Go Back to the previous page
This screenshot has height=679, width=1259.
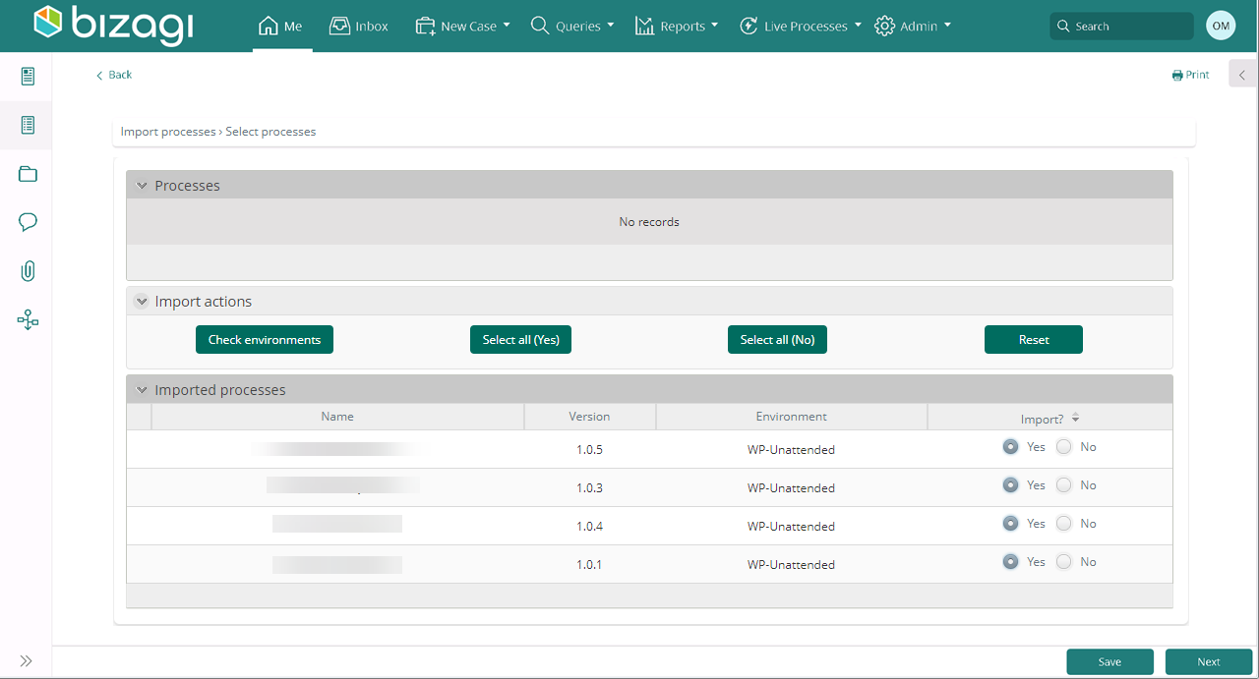pos(114,75)
